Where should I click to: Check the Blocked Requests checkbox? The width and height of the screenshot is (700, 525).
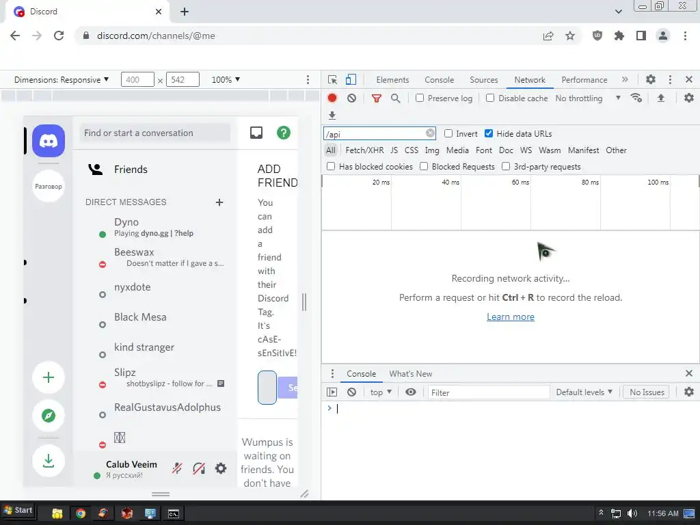click(x=424, y=167)
